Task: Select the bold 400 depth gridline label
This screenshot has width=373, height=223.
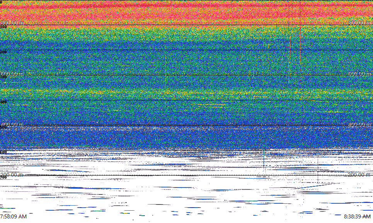Action: (3, 102)
